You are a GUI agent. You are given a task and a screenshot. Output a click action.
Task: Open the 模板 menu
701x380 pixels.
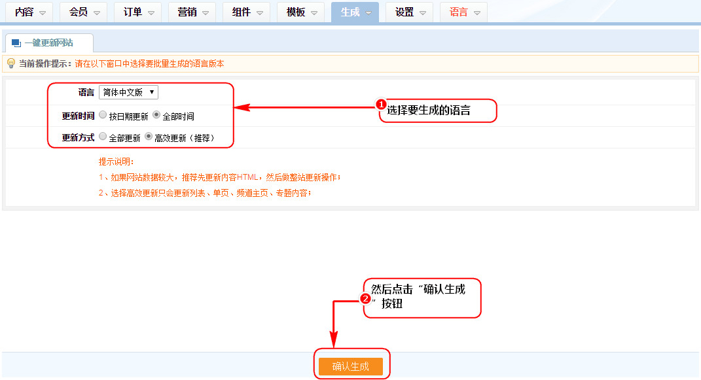pos(301,12)
